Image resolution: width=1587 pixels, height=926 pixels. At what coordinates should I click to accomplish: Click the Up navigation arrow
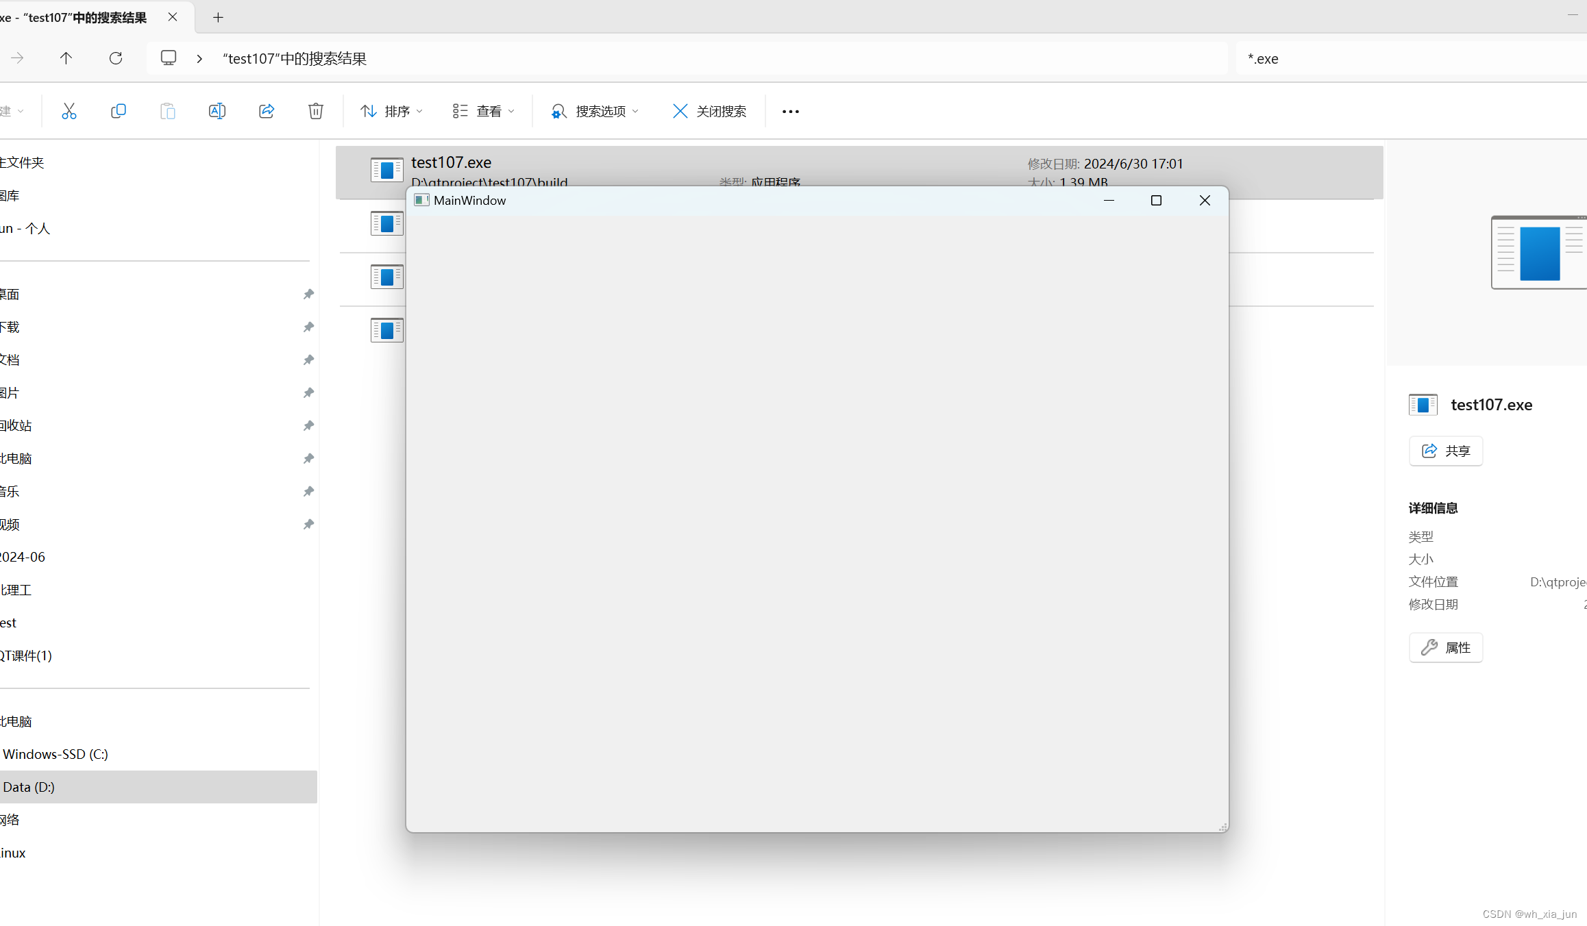66,58
